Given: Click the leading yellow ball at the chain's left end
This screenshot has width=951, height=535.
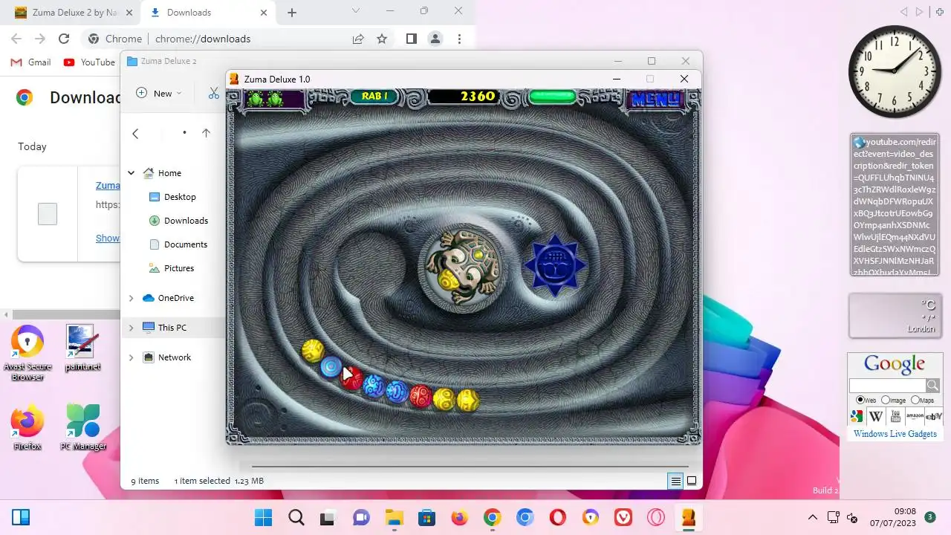Looking at the screenshot, I should 313,350.
